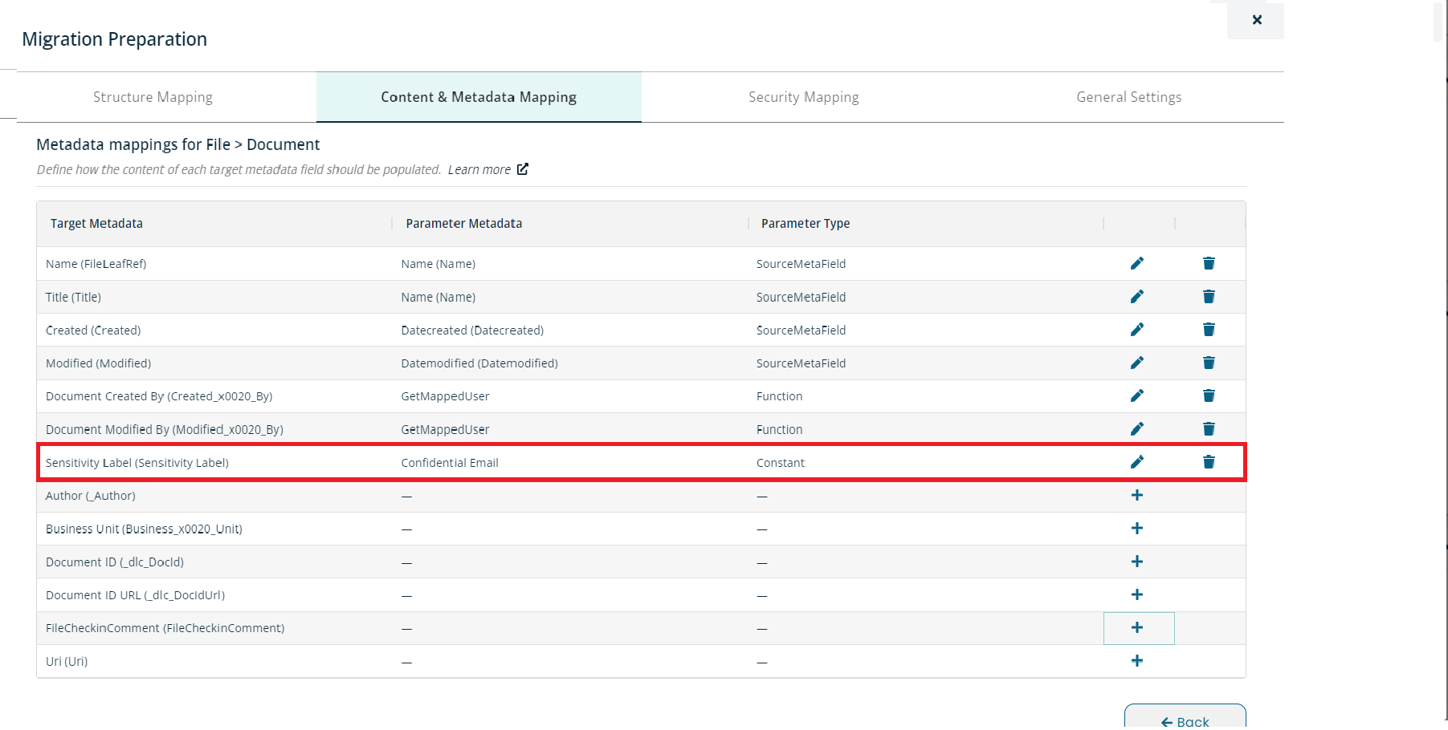The height and width of the screenshot is (730, 1448).
Task: Edit the Name (FileLeafRef) mapping
Action: [1137, 263]
